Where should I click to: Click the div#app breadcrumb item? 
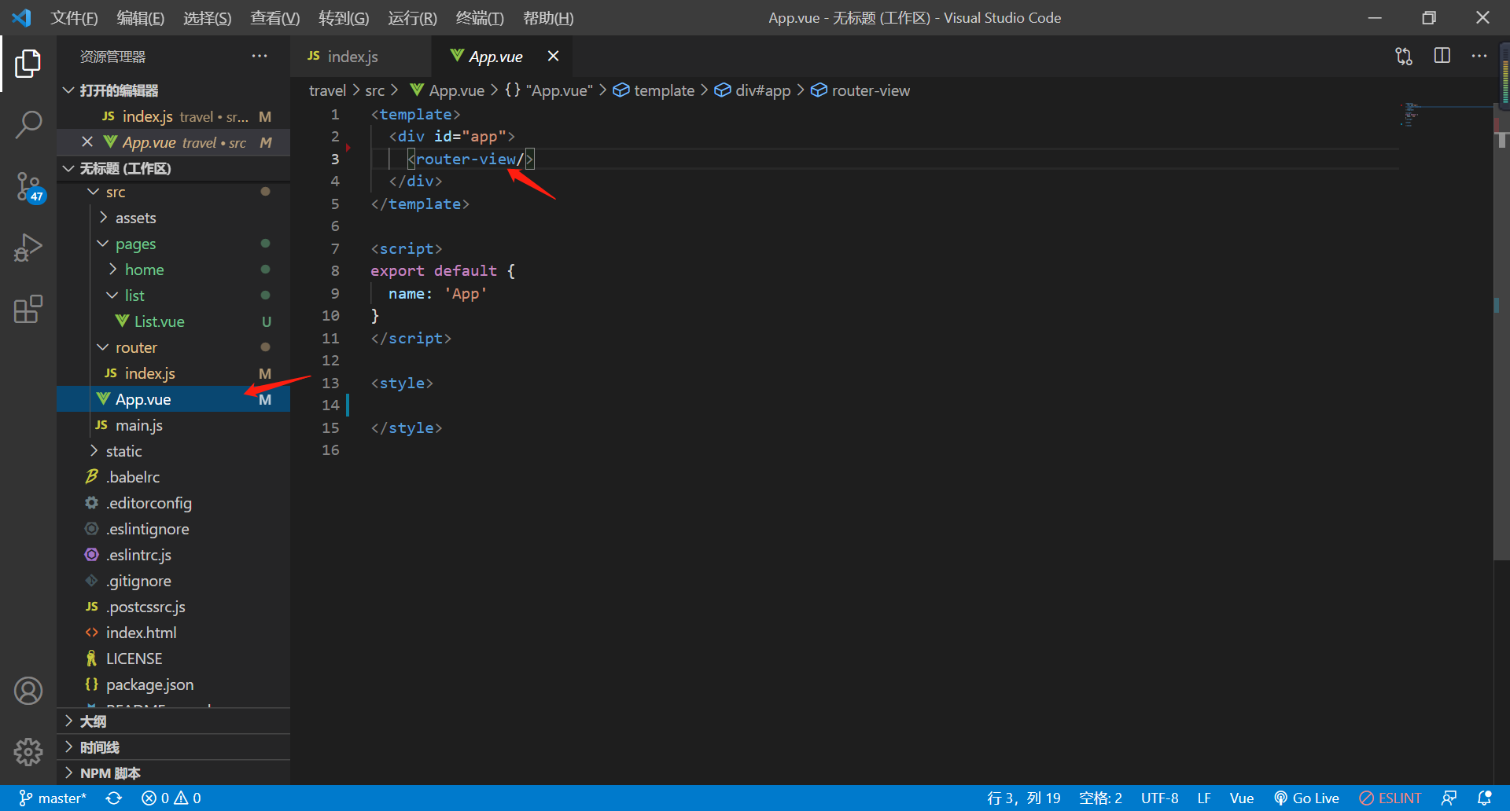[x=753, y=90]
